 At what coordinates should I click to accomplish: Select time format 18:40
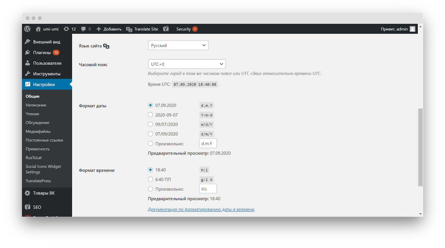[x=150, y=170]
